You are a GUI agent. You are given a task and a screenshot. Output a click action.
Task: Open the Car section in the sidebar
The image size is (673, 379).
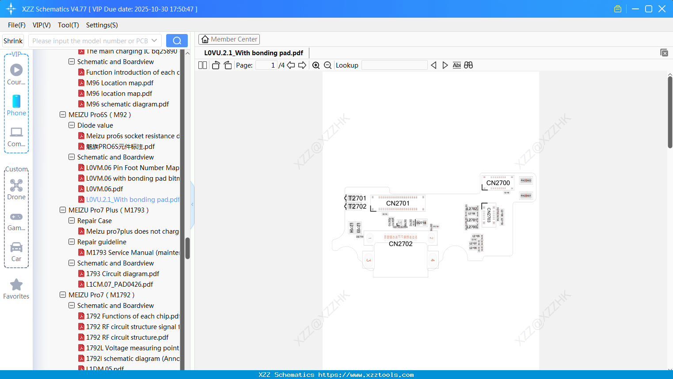click(x=16, y=248)
